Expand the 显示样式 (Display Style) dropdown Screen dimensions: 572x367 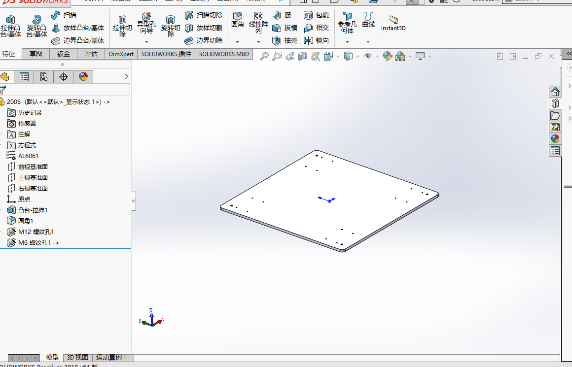point(357,56)
